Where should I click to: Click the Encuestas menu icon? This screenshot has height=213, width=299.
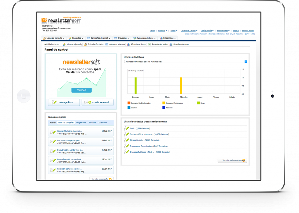pos(116,38)
